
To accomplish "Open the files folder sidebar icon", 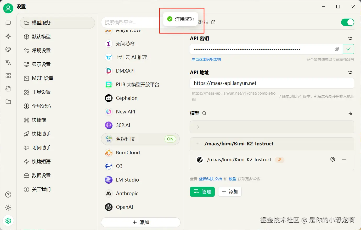I will (x=8, y=102).
